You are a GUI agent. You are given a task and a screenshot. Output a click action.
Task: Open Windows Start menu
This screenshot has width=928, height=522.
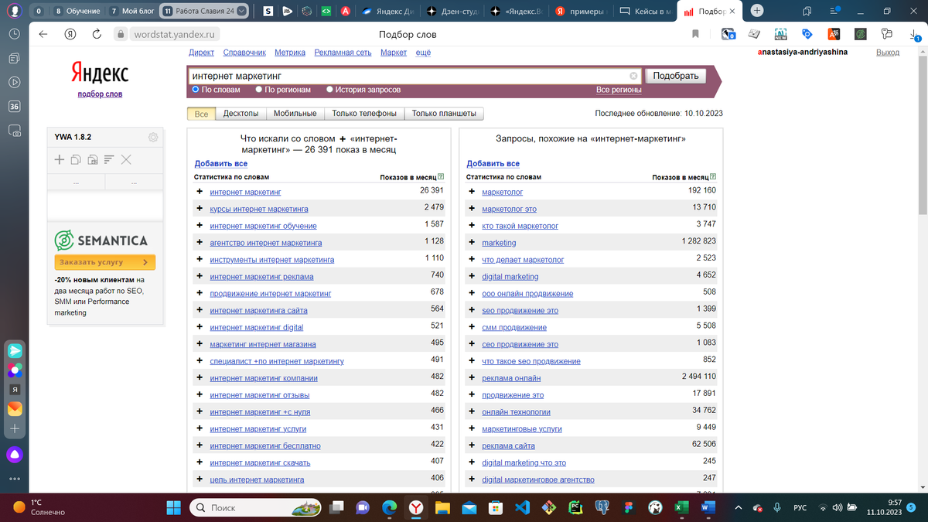pyautogui.click(x=174, y=507)
